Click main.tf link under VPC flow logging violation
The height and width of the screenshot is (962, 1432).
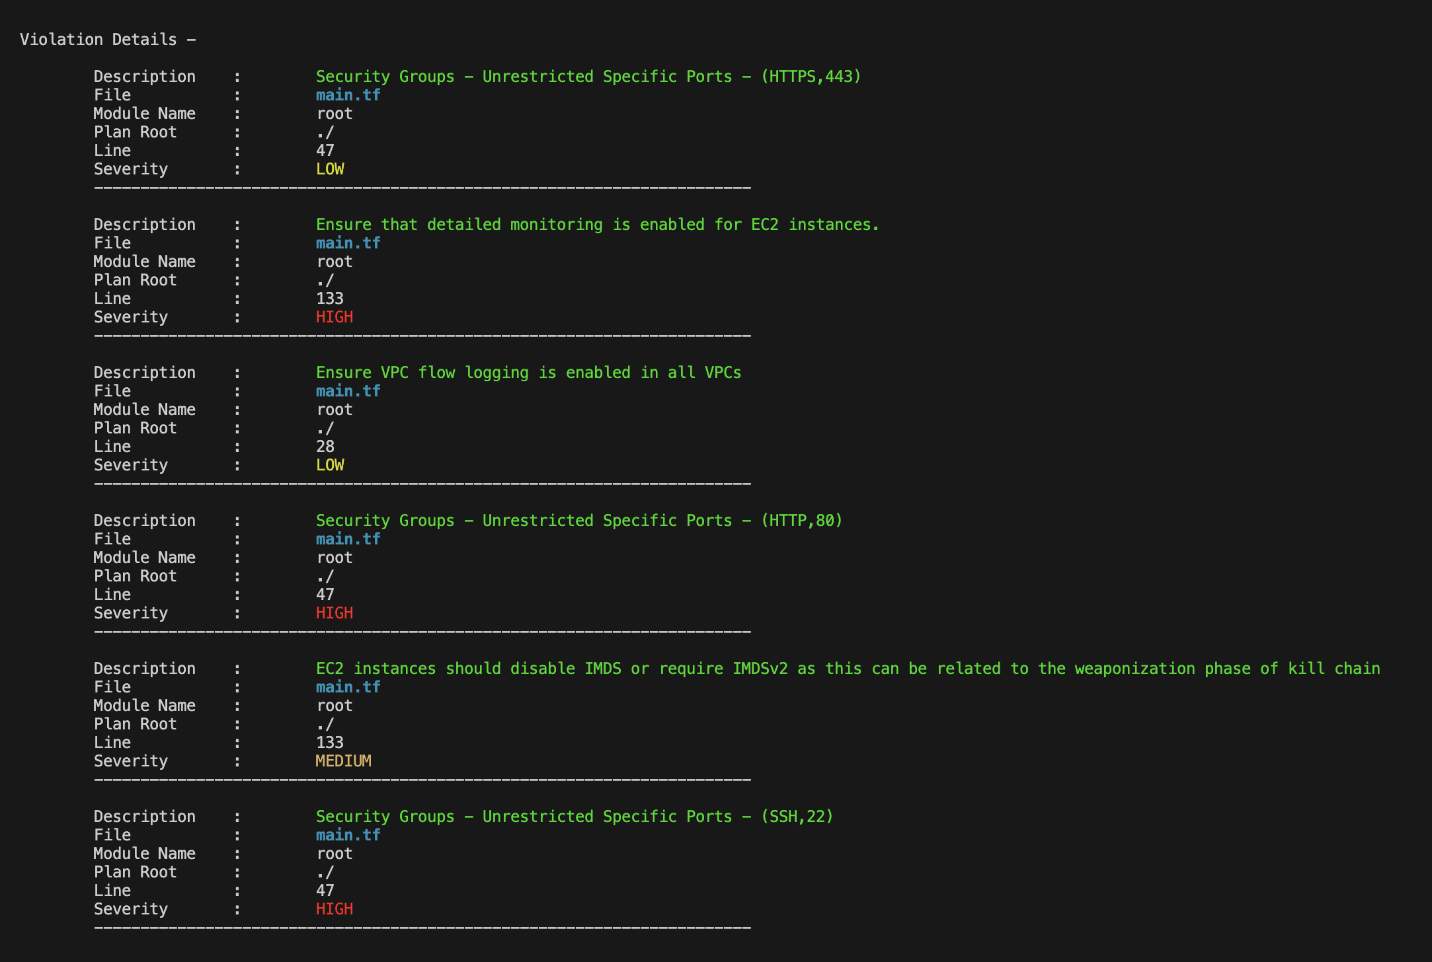click(x=348, y=391)
